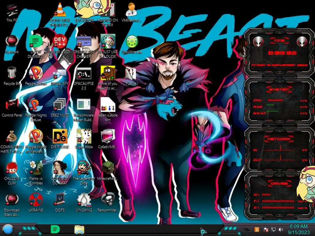This screenshot has height=236, width=315.
Task: Launch Plants vs Zombies
Action: [x=36, y=173]
